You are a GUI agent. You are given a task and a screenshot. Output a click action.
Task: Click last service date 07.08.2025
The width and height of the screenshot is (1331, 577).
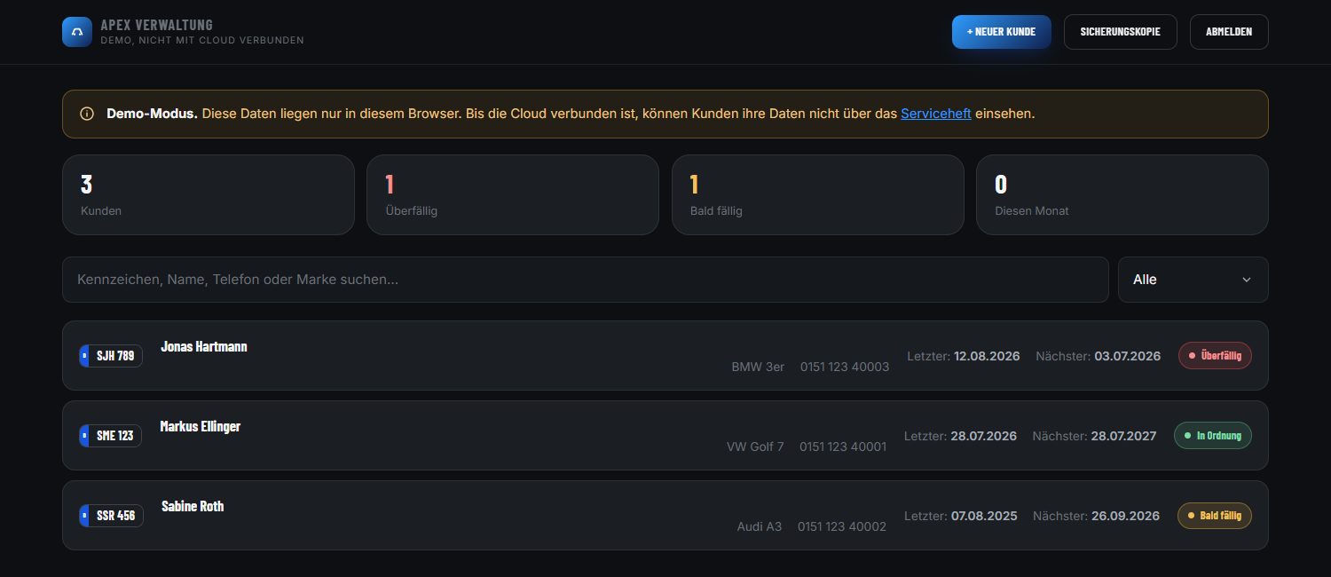[985, 516]
